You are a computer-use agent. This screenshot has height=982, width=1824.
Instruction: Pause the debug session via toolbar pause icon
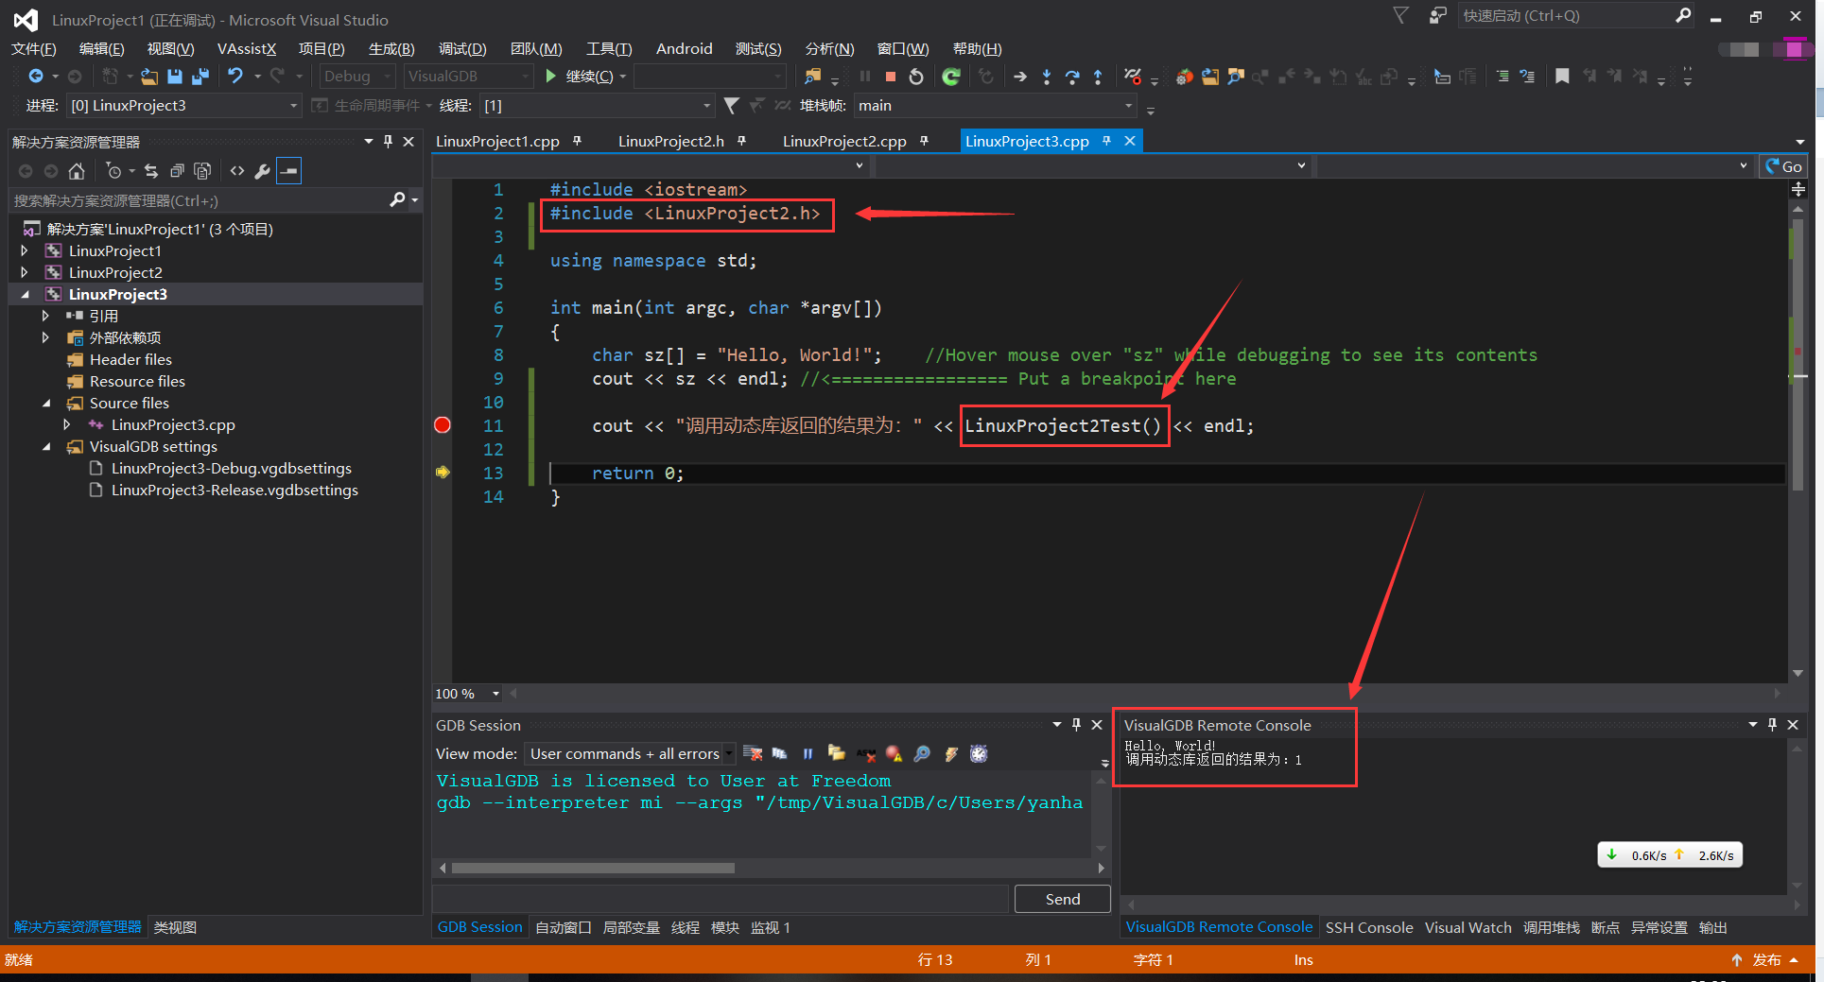(x=864, y=76)
